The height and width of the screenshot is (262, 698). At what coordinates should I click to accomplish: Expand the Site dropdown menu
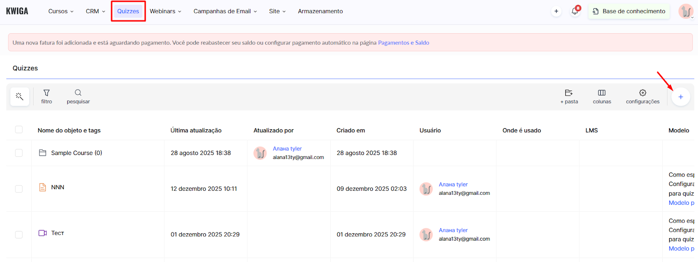pyautogui.click(x=277, y=11)
